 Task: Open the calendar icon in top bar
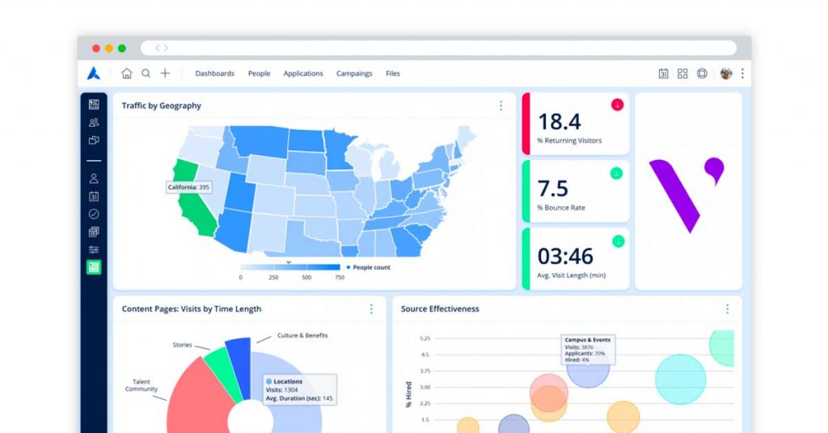pos(663,74)
